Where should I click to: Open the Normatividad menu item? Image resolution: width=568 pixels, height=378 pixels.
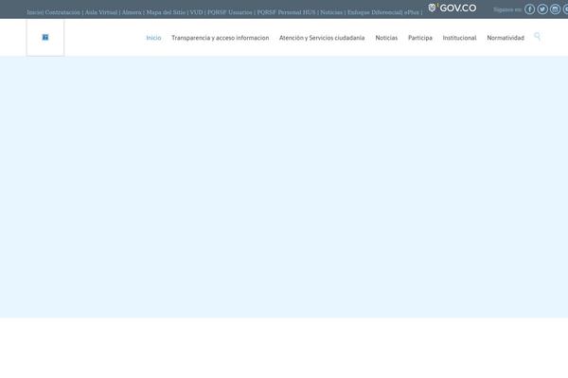[x=506, y=38]
